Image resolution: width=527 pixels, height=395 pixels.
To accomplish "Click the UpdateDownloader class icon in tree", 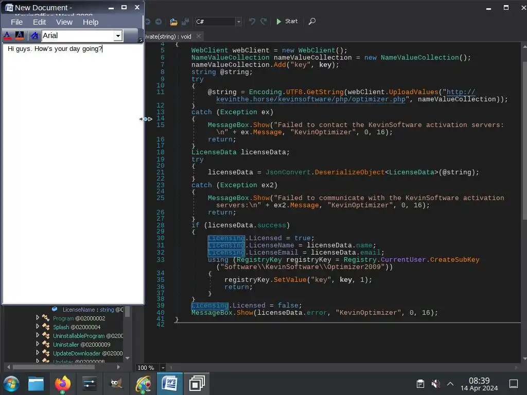I will (x=46, y=353).
